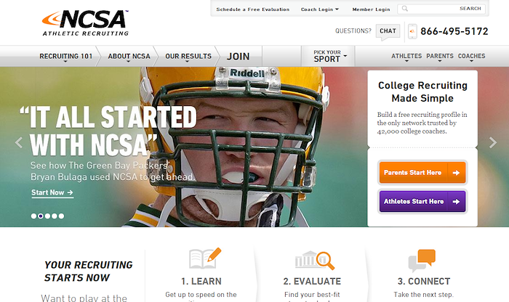Click the Learn open-book pencil icon

[205, 258]
